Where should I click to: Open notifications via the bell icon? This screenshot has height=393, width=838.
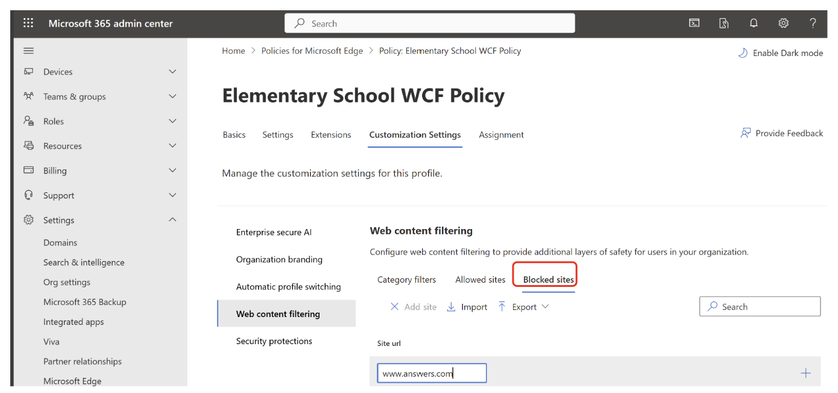click(x=754, y=23)
